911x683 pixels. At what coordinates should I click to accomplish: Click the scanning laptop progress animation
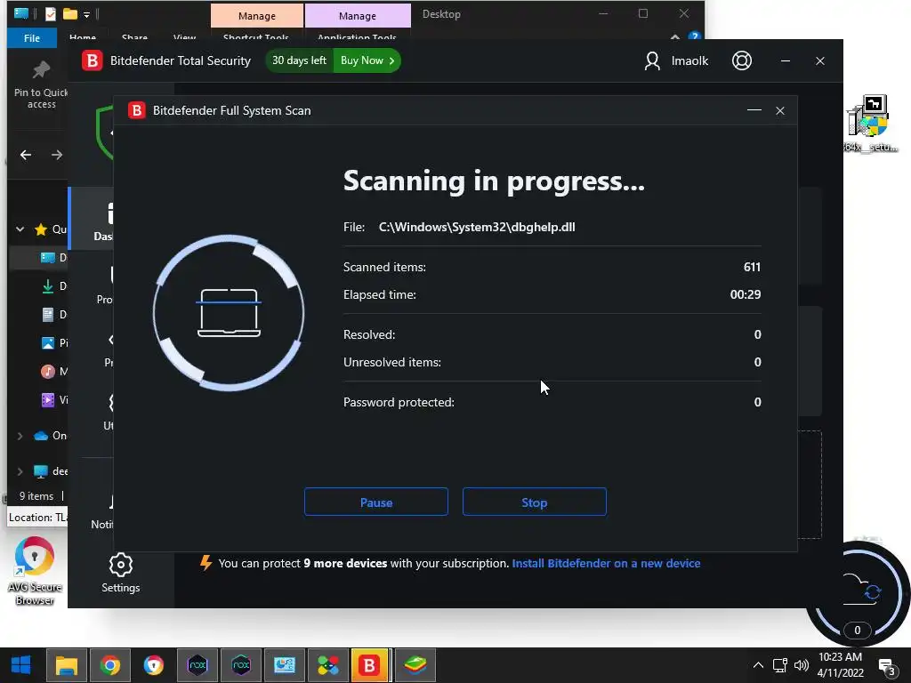click(229, 313)
